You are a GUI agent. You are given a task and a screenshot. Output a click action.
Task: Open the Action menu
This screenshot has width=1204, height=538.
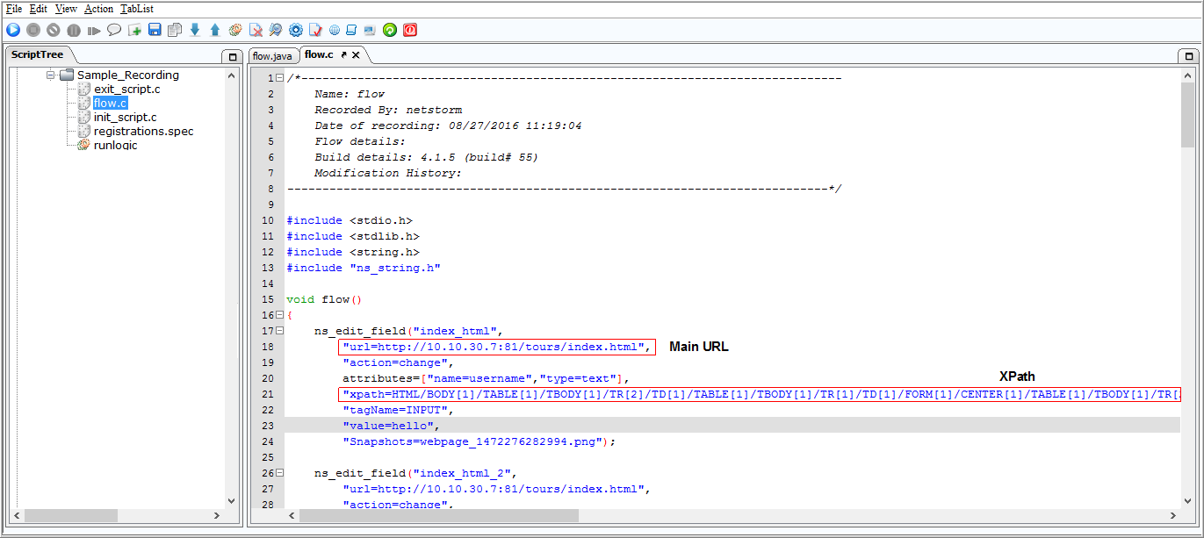tap(98, 9)
